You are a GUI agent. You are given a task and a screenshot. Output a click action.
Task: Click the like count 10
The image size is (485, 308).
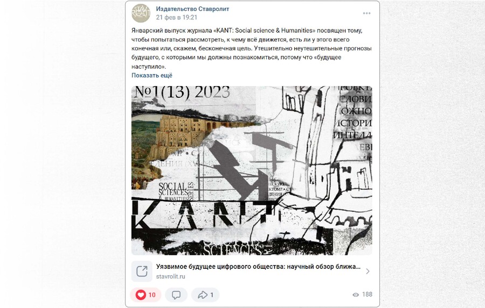tap(152, 295)
